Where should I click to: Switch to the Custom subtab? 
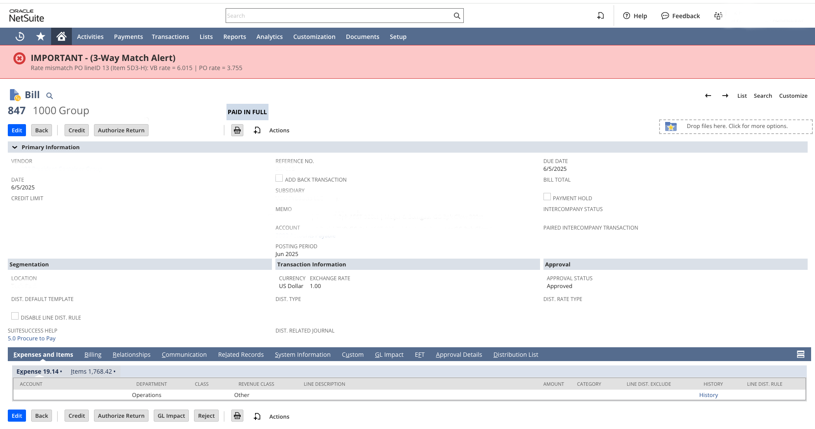pyautogui.click(x=353, y=355)
